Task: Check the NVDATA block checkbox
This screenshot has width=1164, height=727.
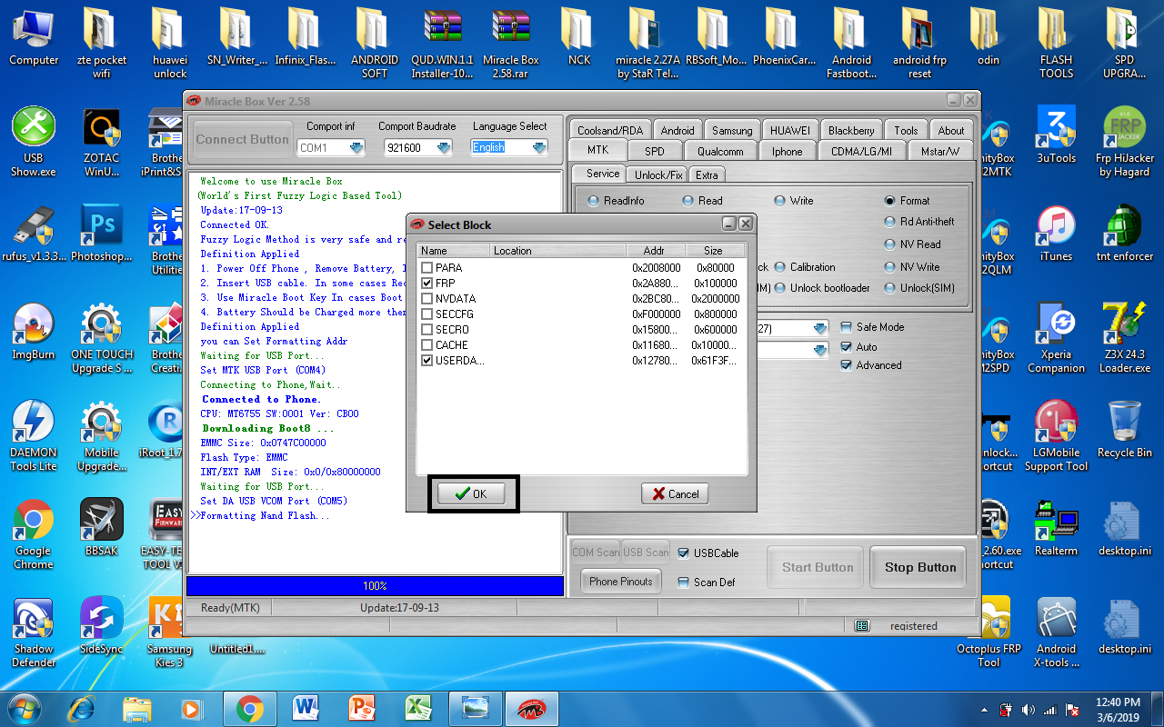Action: (427, 299)
